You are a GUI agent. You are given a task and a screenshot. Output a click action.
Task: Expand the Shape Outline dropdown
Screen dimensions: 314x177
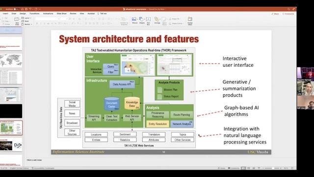(x=176, y=24)
